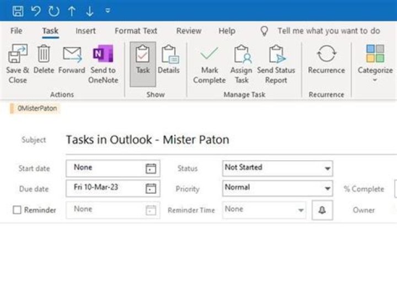Redo the last action
This screenshot has height=291, width=397.
(54, 11)
